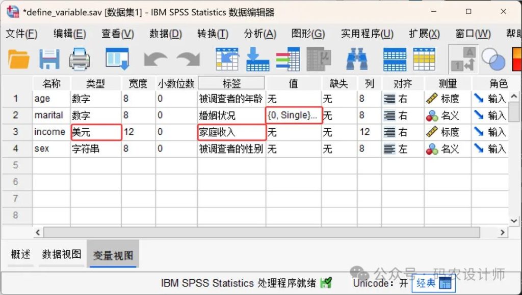Open Find with the binoculars icon

pyautogui.click(x=357, y=59)
